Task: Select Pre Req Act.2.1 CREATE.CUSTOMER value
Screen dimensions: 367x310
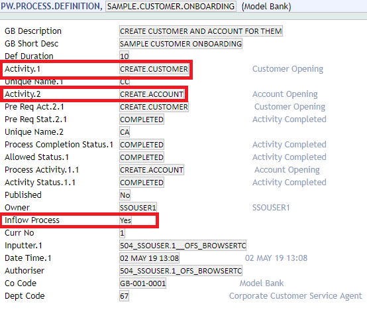Action: (x=154, y=107)
